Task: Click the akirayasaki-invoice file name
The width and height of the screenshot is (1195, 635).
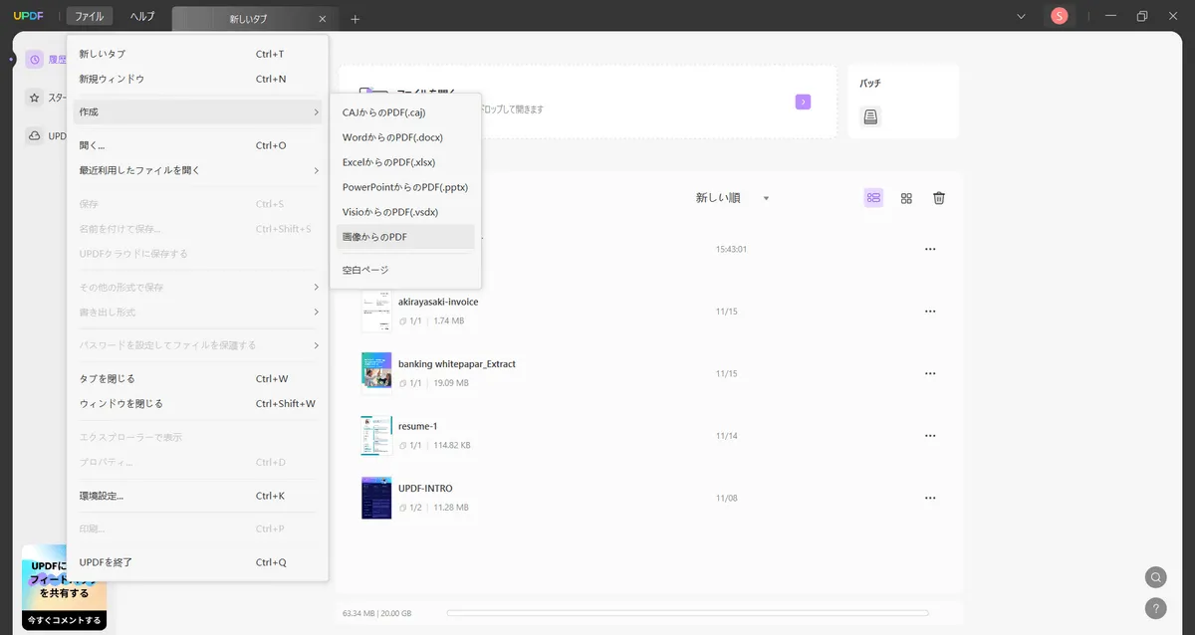Action: tap(438, 302)
